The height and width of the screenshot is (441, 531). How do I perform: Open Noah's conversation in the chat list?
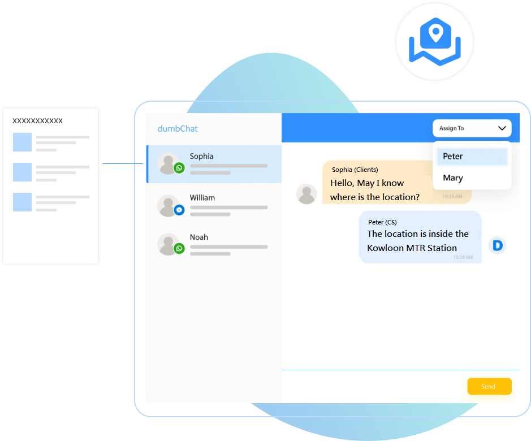(x=214, y=245)
